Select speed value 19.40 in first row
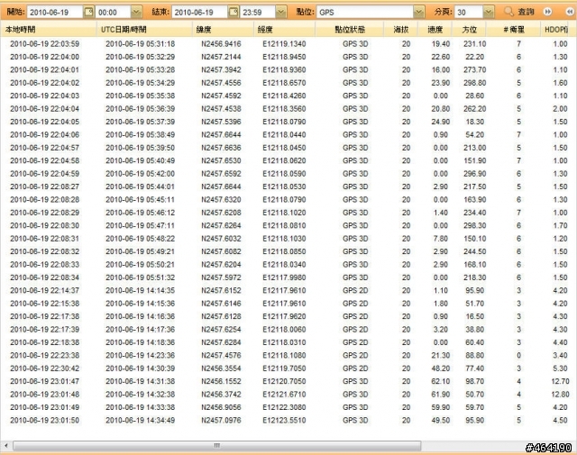 [441, 44]
